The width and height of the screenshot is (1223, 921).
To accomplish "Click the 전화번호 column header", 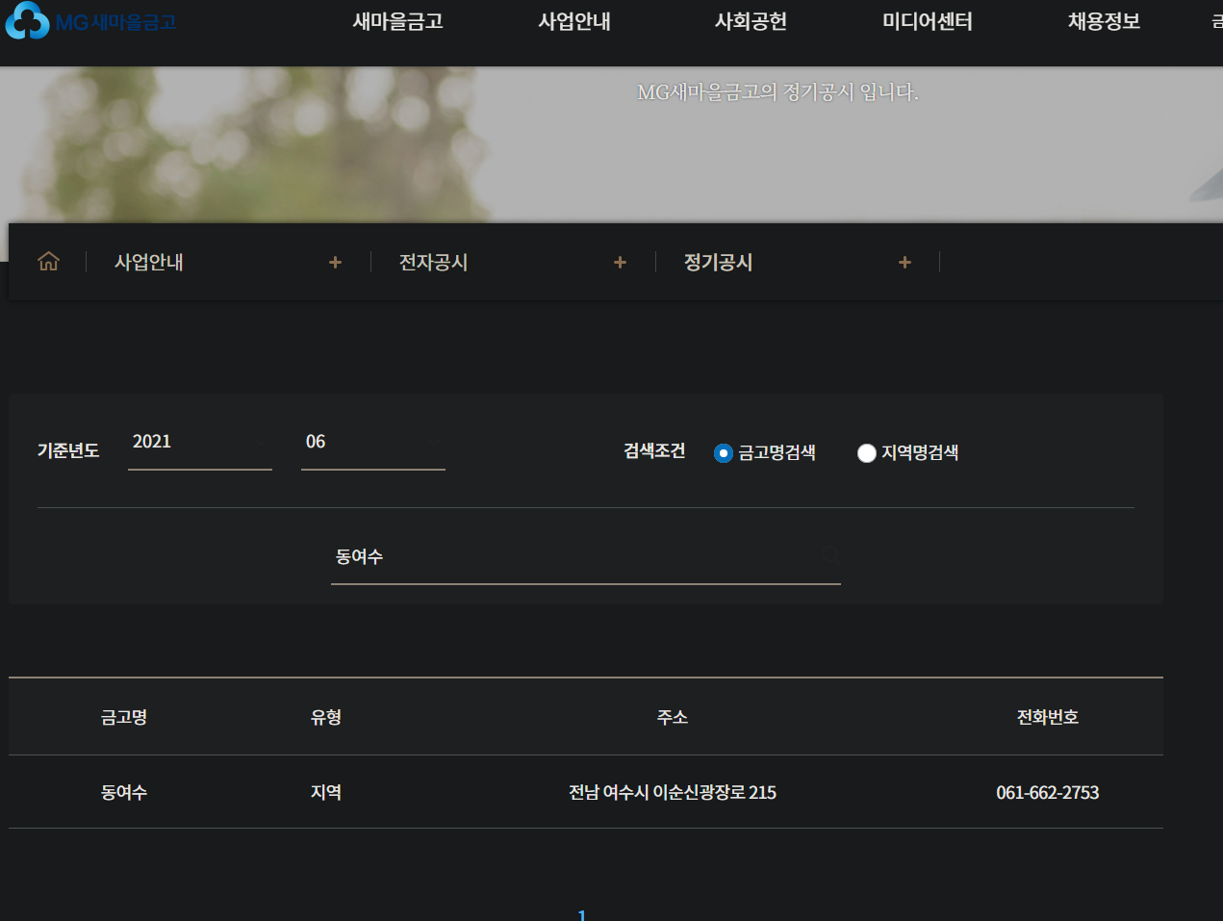I will pos(1048,717).
